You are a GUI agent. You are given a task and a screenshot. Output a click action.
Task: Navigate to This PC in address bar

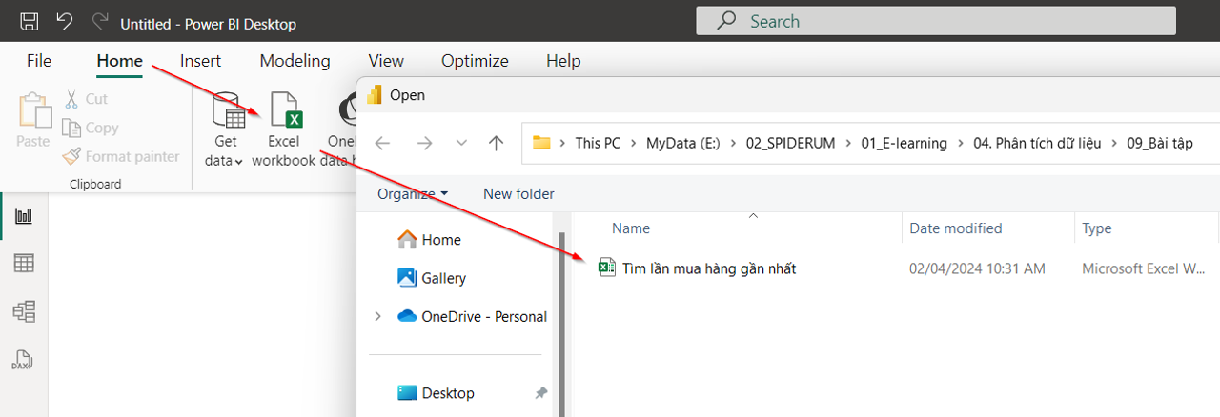(x=598, y=144)
